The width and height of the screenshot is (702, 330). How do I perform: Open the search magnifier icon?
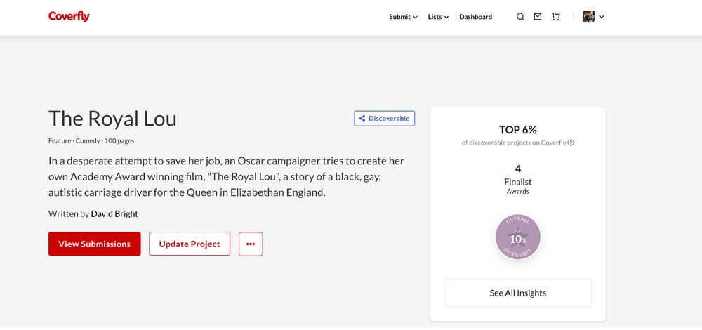(520, 17)
